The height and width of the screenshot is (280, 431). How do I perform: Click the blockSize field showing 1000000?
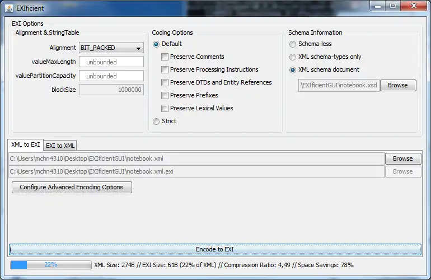[111, 90]
